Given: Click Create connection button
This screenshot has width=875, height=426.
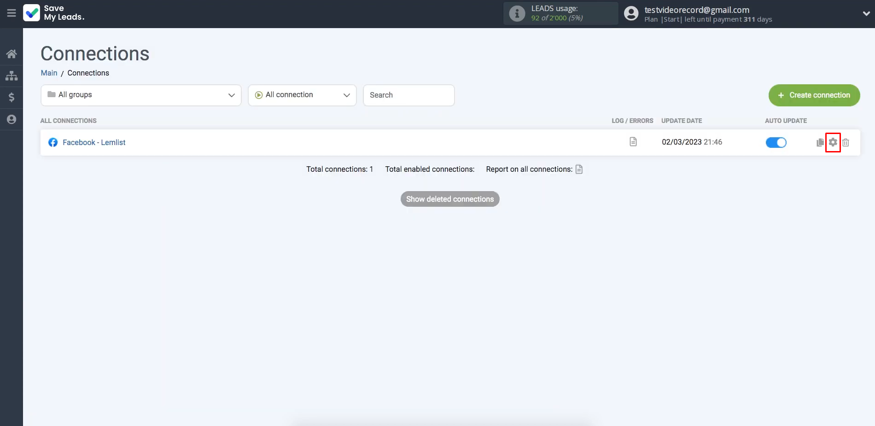Looking at the screenshot, I should (814, 95).
